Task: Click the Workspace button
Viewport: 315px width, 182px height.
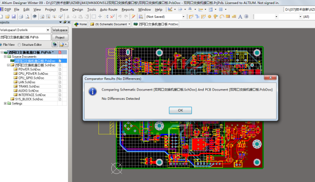Action: [x=60, y=30]
